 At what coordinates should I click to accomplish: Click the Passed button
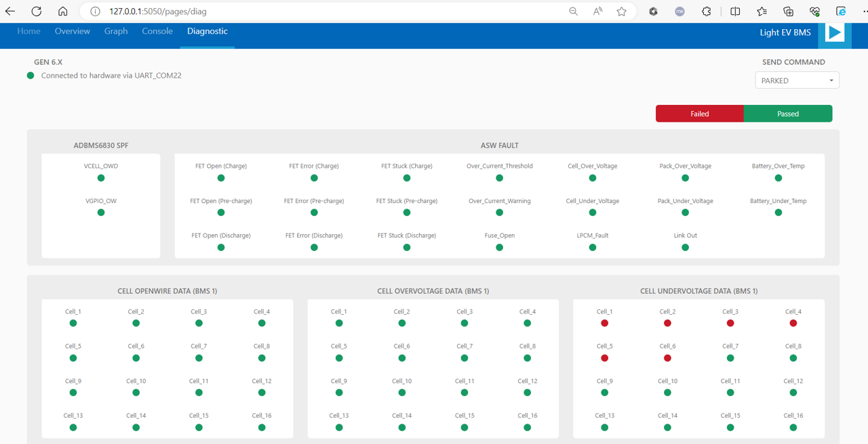(787, 113)
